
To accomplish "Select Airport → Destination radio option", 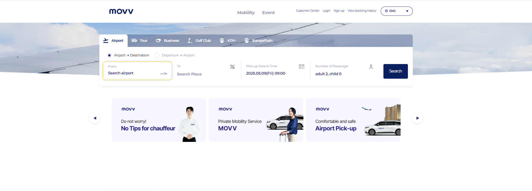I will pos(109,55).
